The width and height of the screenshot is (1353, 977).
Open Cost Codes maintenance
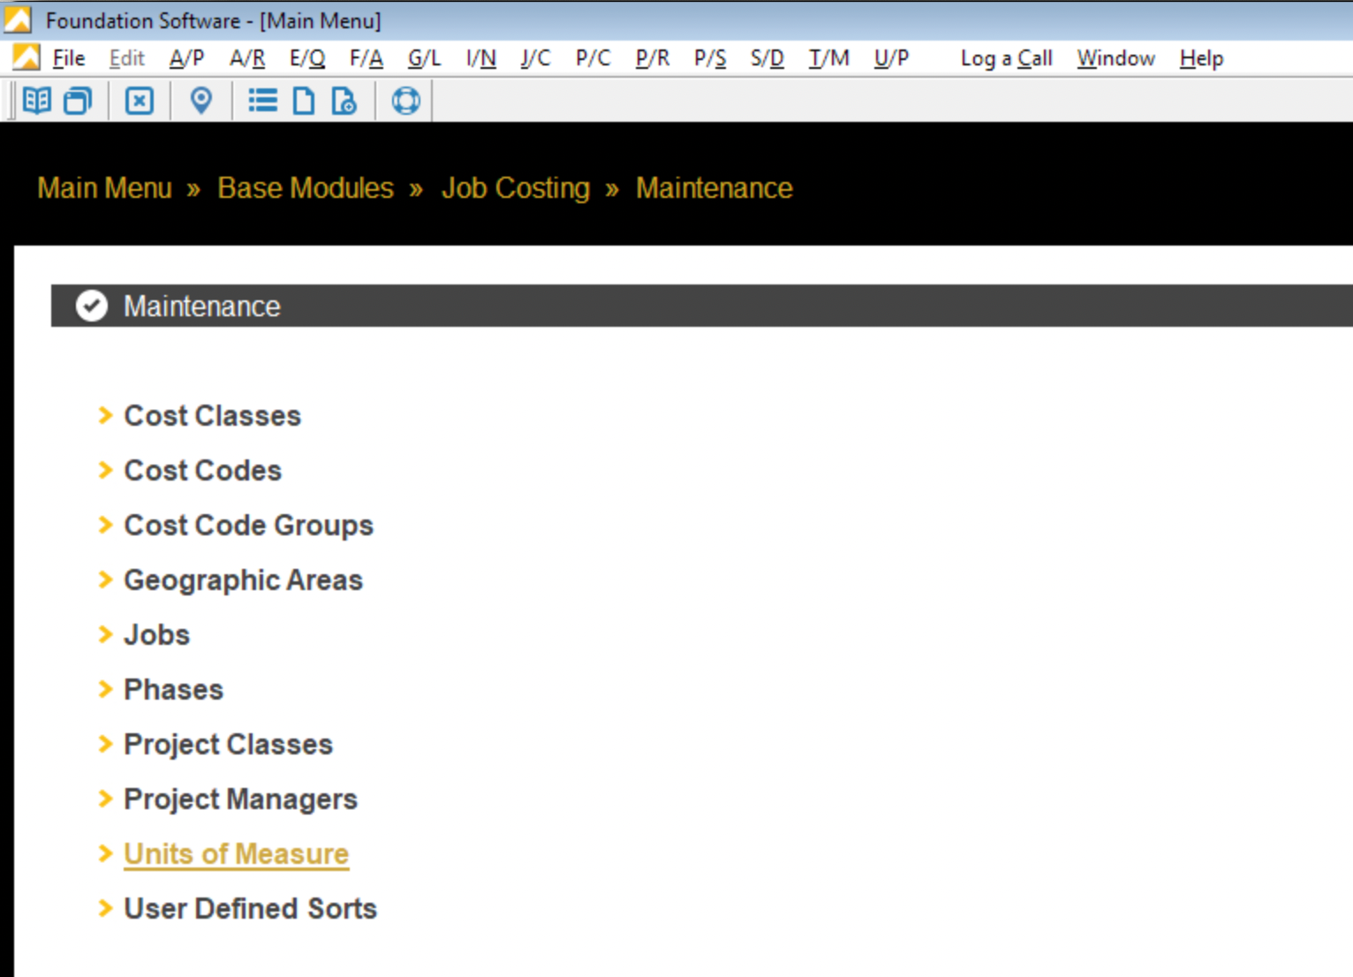coord(203,470)
